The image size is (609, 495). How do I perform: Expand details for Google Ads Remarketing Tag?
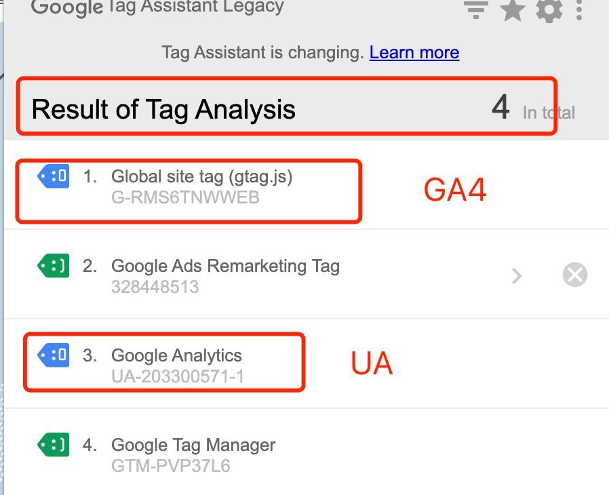[x=517, y=275]
